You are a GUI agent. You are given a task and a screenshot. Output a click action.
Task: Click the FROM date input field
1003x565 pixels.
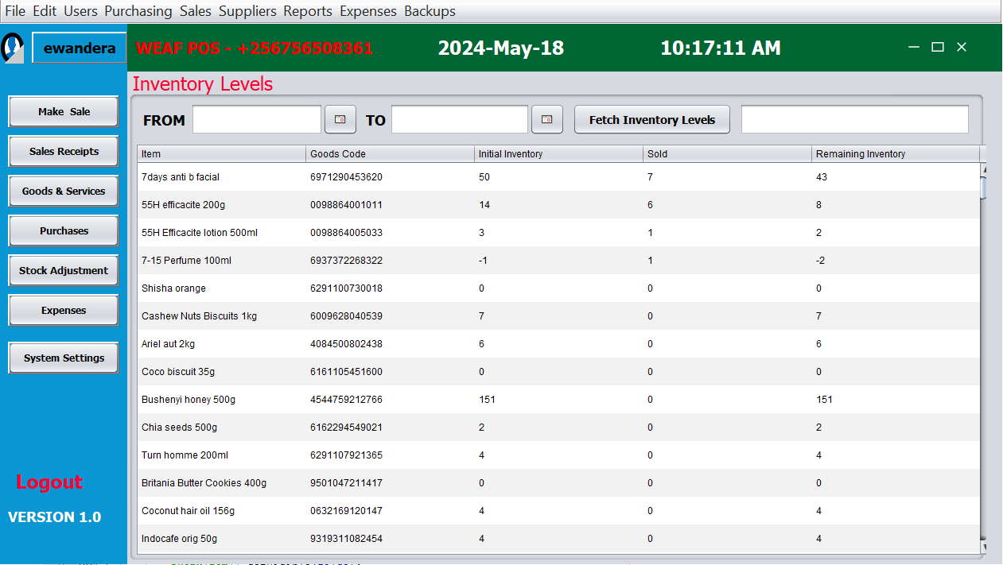(x=257, y=119)
